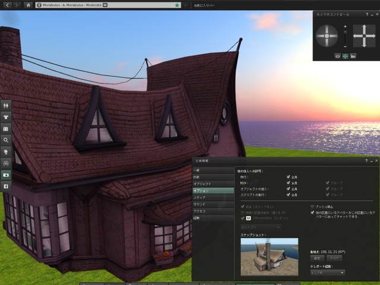Toggle 制作 全員 checkbox
Screen dimensions: 380x285
289,183
